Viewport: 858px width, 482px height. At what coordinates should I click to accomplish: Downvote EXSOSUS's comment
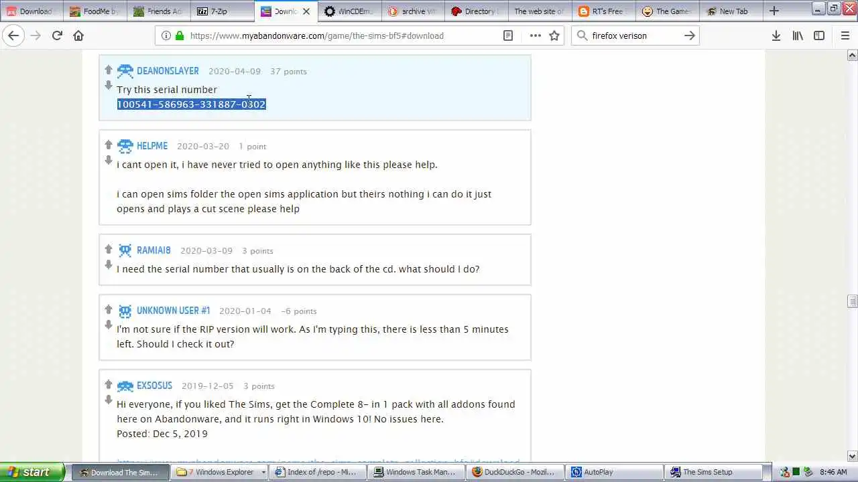(x=109, y=400)
